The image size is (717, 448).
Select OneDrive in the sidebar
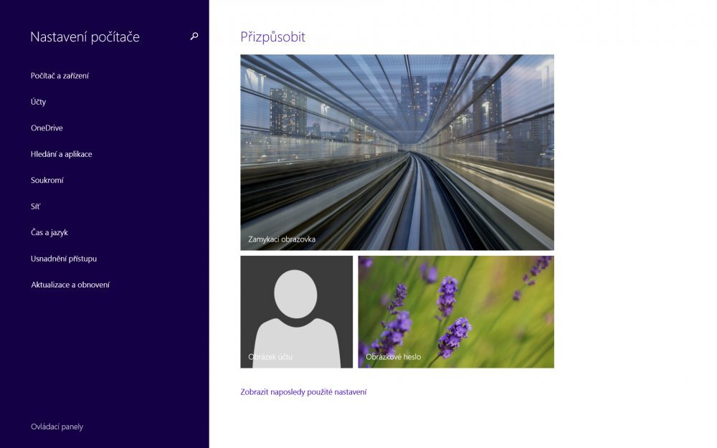47,128
